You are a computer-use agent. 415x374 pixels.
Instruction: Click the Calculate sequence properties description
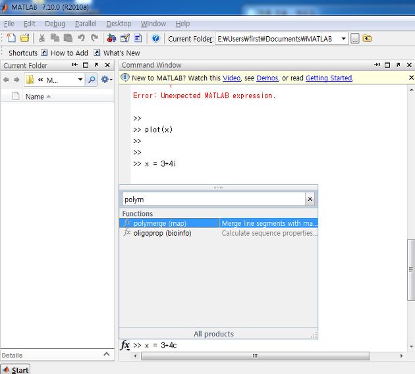pyautogui.click(x=269, y=233)
